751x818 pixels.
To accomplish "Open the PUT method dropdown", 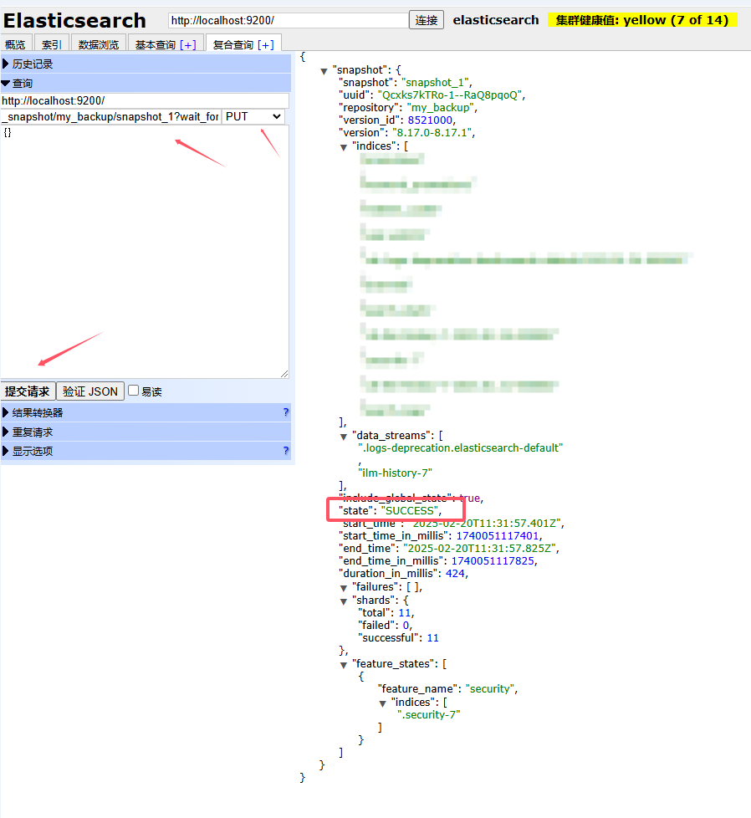I will tap(253, 116).
